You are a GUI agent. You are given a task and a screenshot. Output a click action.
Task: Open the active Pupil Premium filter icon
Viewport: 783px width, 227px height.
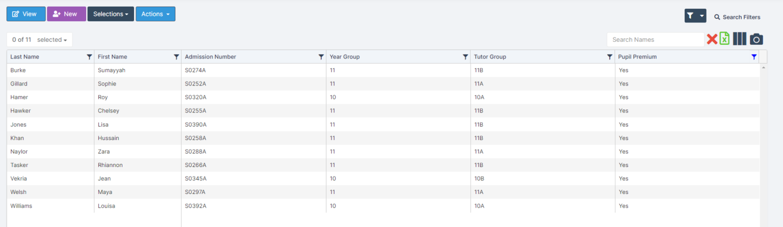(x=754, y=57)
